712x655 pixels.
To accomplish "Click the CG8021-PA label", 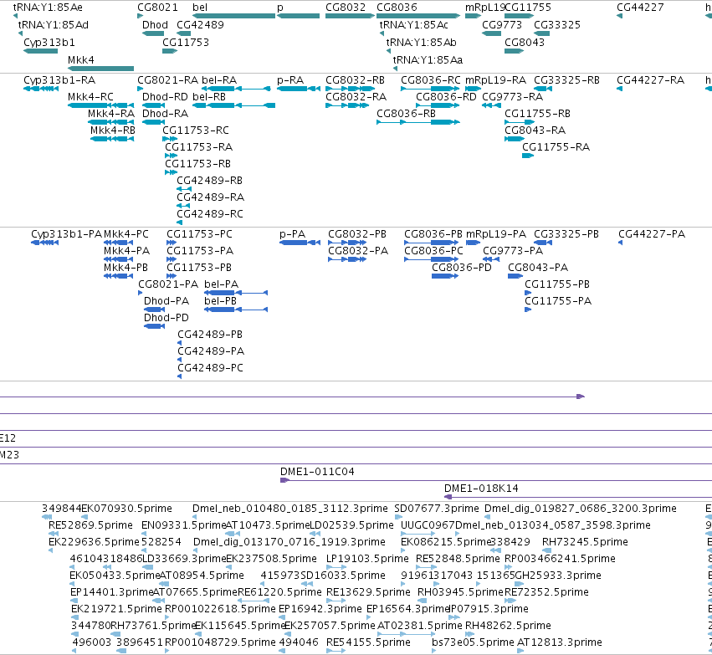I will click(x=168, y=284).
